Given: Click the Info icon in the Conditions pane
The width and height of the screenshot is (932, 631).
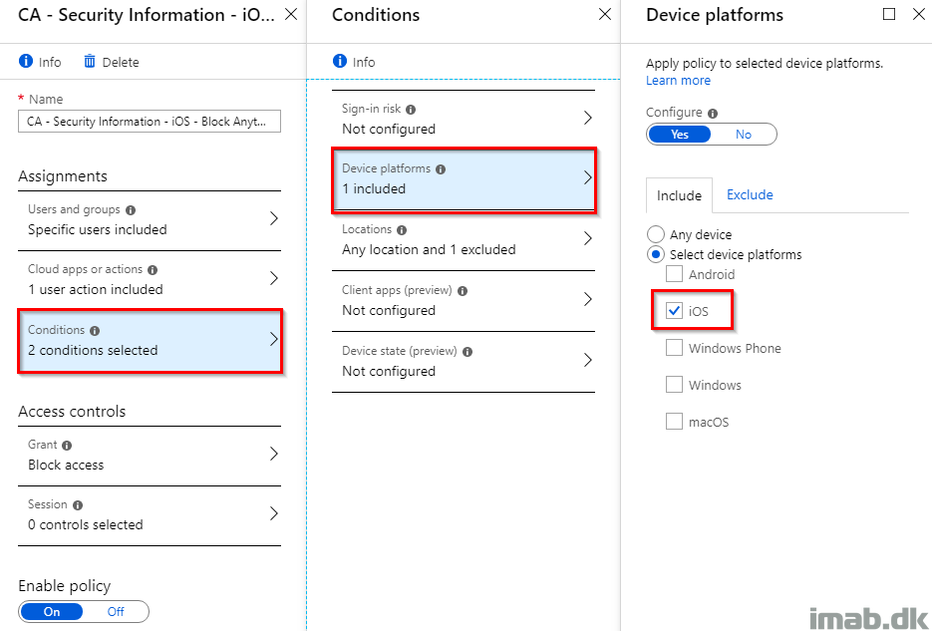Looking at the screenshot, I should point(340,61).
